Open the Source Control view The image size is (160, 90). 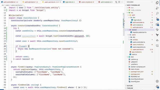click(157, 19)
